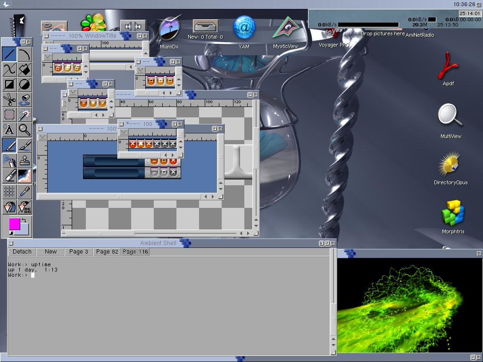Toggle the Grid tool in toolbox
Screen dimensions: 483x362
pyautogui.click(x=9, y=191)
